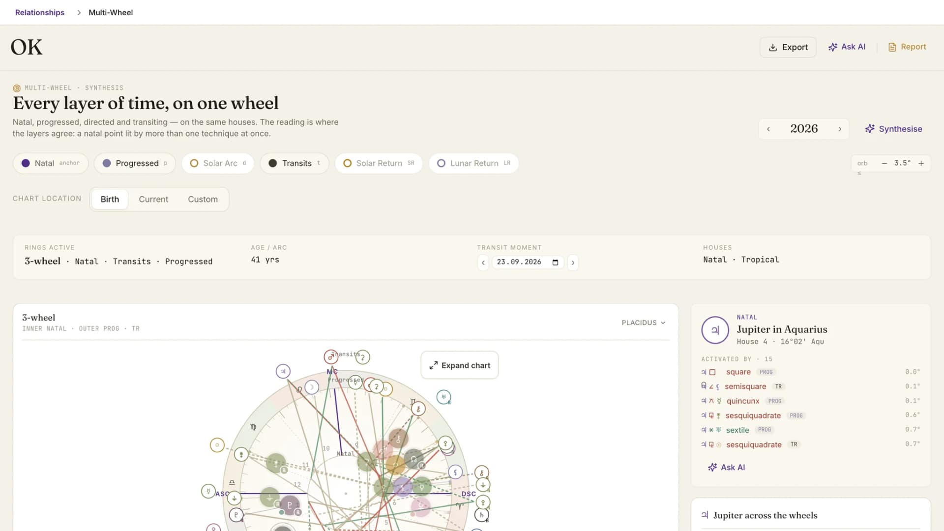Toggle the Natal anchor layer
This screenshot has width=944, height=531.
pyautogui.click(x=51, y=163)
